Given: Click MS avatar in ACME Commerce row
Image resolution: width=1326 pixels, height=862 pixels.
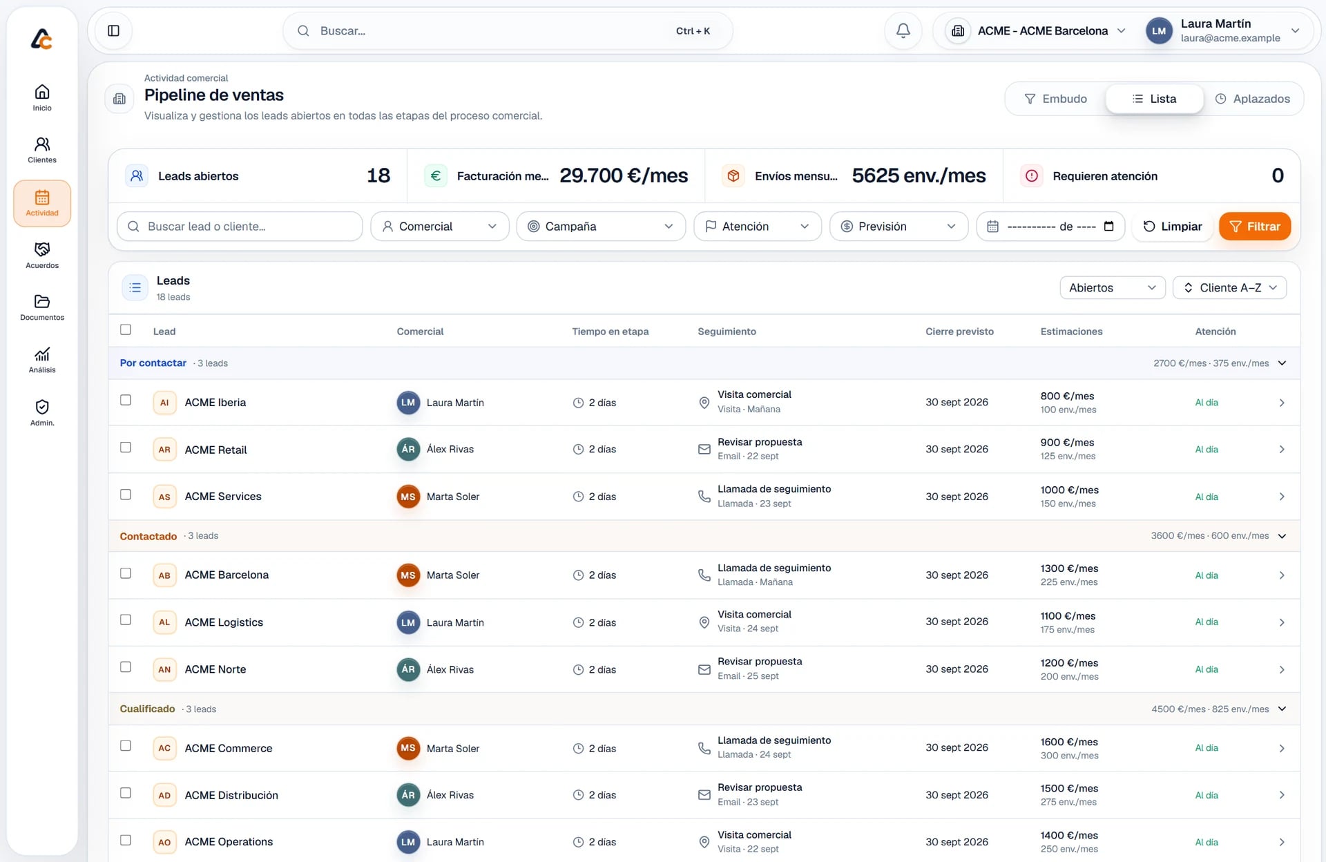Looking at the screenshot, I should 408,747.
